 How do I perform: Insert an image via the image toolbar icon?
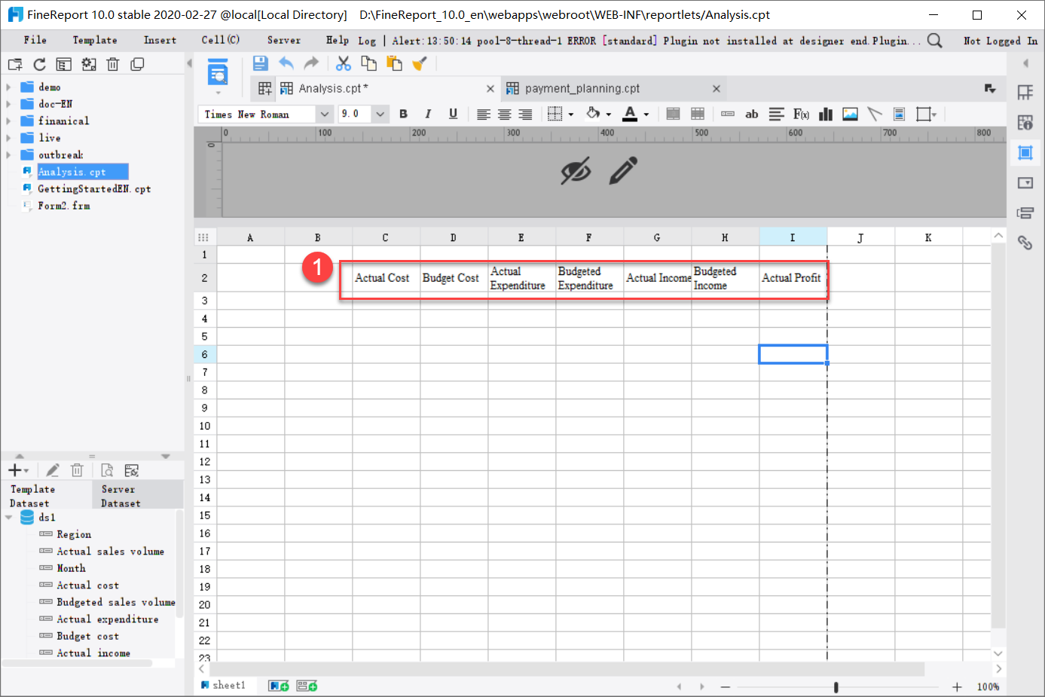click(850, 114)
